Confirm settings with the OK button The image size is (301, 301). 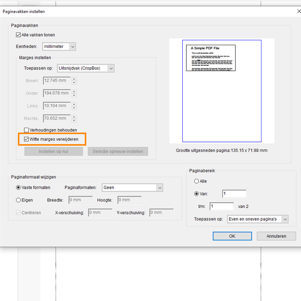click(232, 236)
